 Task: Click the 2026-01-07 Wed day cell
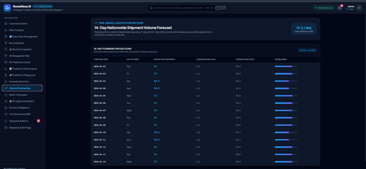[x=129, y=111]
